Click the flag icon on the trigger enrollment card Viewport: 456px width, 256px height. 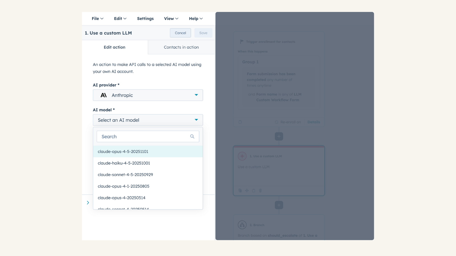[x=242, y=41]
